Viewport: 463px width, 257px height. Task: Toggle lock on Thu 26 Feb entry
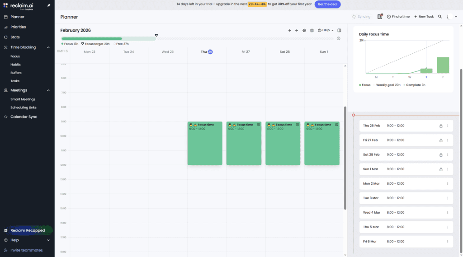click(441, 126)
